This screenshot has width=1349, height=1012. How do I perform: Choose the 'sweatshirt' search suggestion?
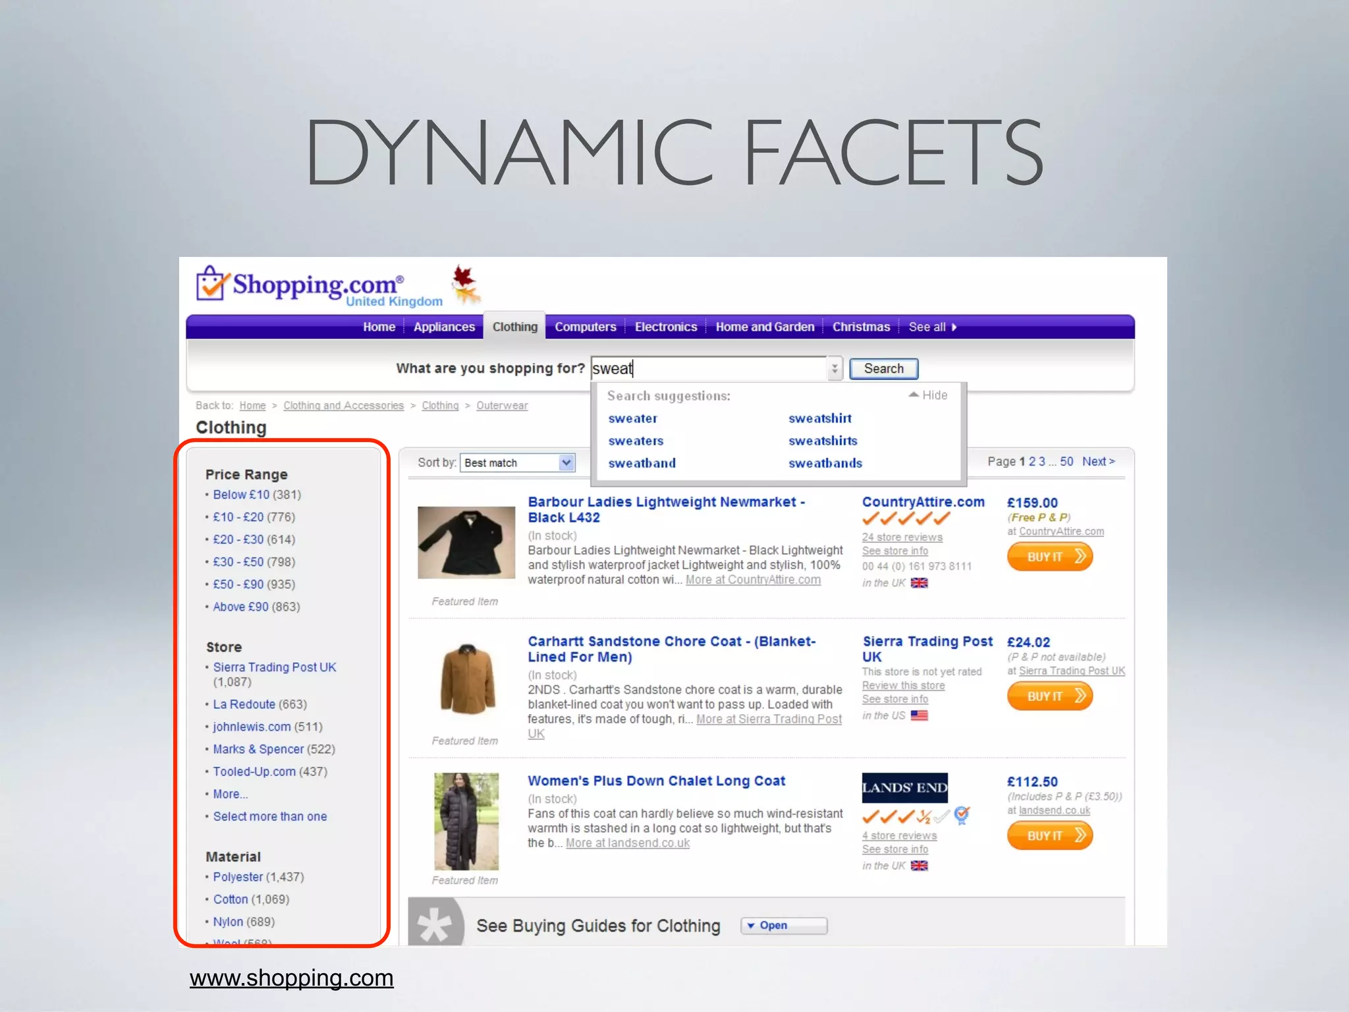(x=820, y=418)
